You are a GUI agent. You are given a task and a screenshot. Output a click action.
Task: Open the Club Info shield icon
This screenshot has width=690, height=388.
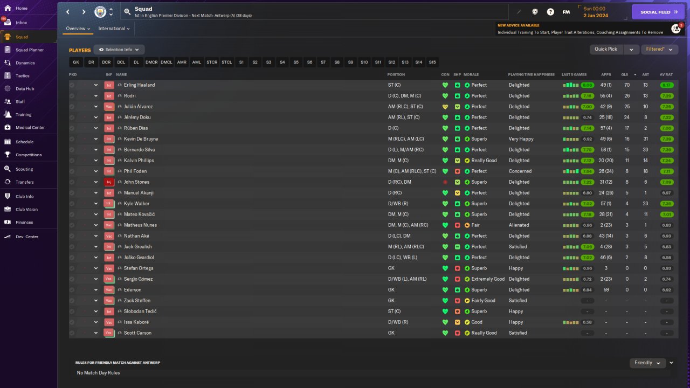coord(8,196)
